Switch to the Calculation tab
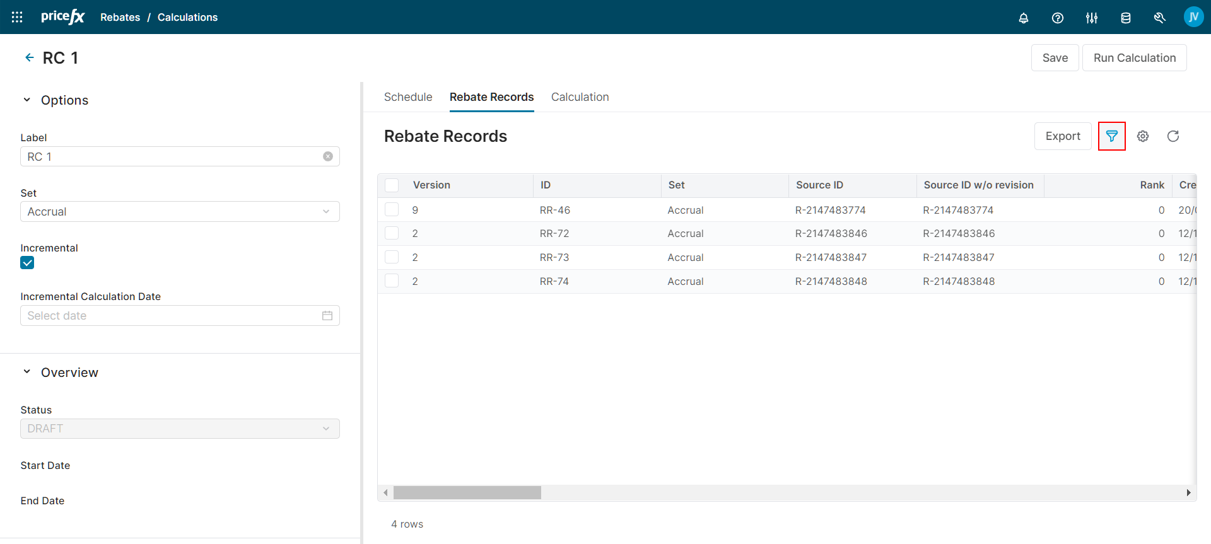The height and width of the screenshot is (544, 1211). point(580,97)
